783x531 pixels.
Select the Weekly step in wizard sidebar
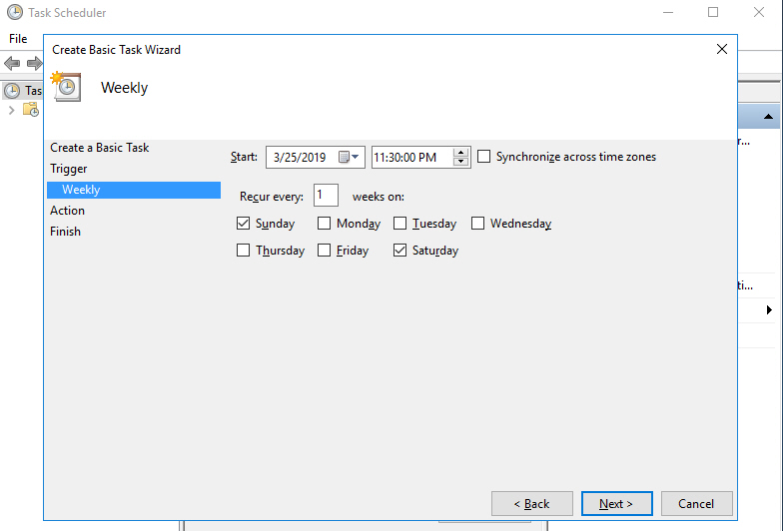[81, 190]
